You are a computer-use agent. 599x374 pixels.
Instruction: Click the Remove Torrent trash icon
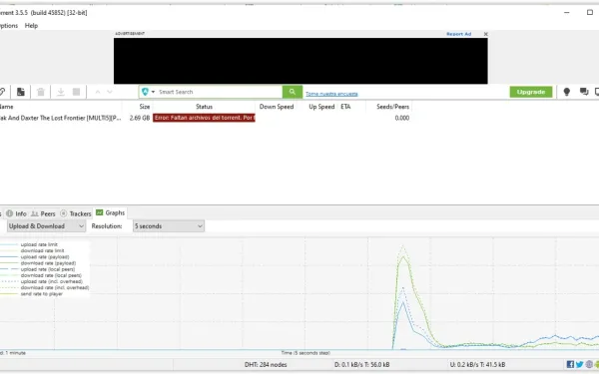[41, 92]
